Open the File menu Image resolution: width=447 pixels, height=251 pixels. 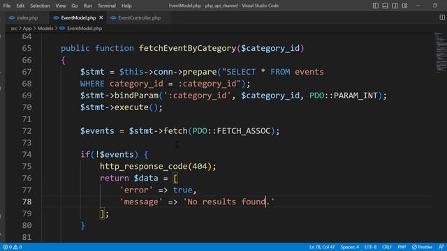[7, 6]
